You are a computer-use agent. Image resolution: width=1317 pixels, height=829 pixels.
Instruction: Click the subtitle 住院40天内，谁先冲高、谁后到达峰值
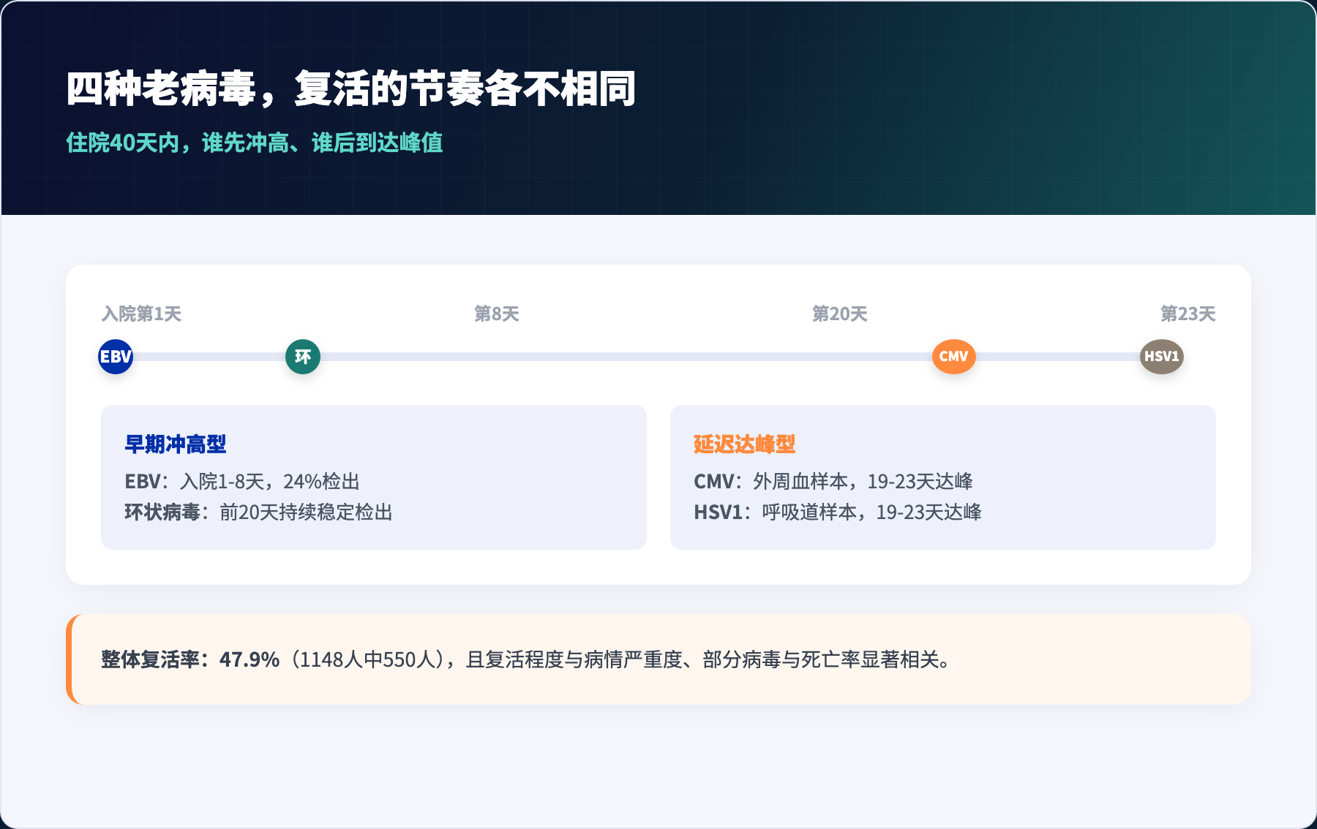click(255, 143)
